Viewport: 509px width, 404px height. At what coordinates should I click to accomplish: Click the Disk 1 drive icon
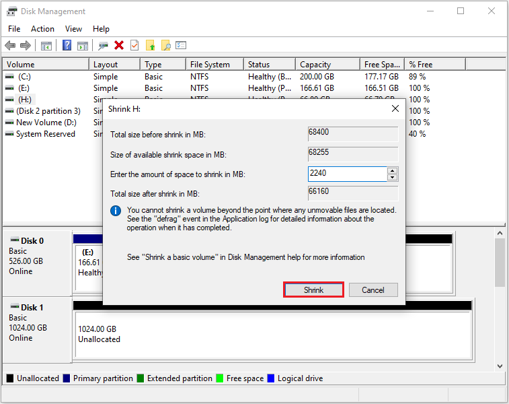pos(15,306)
